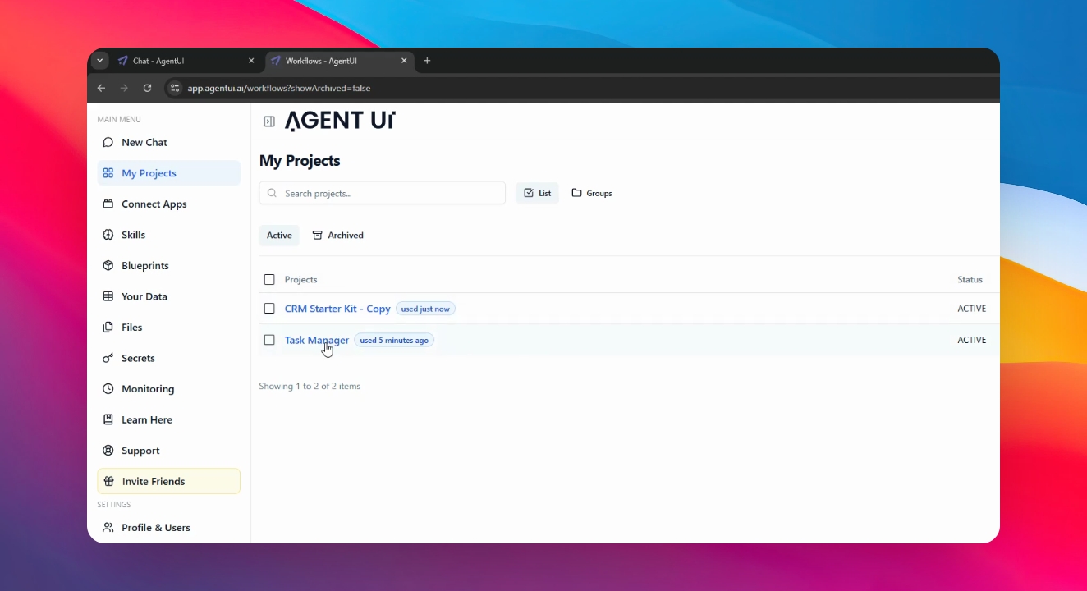View site information icon in address bar

(174, 88)
